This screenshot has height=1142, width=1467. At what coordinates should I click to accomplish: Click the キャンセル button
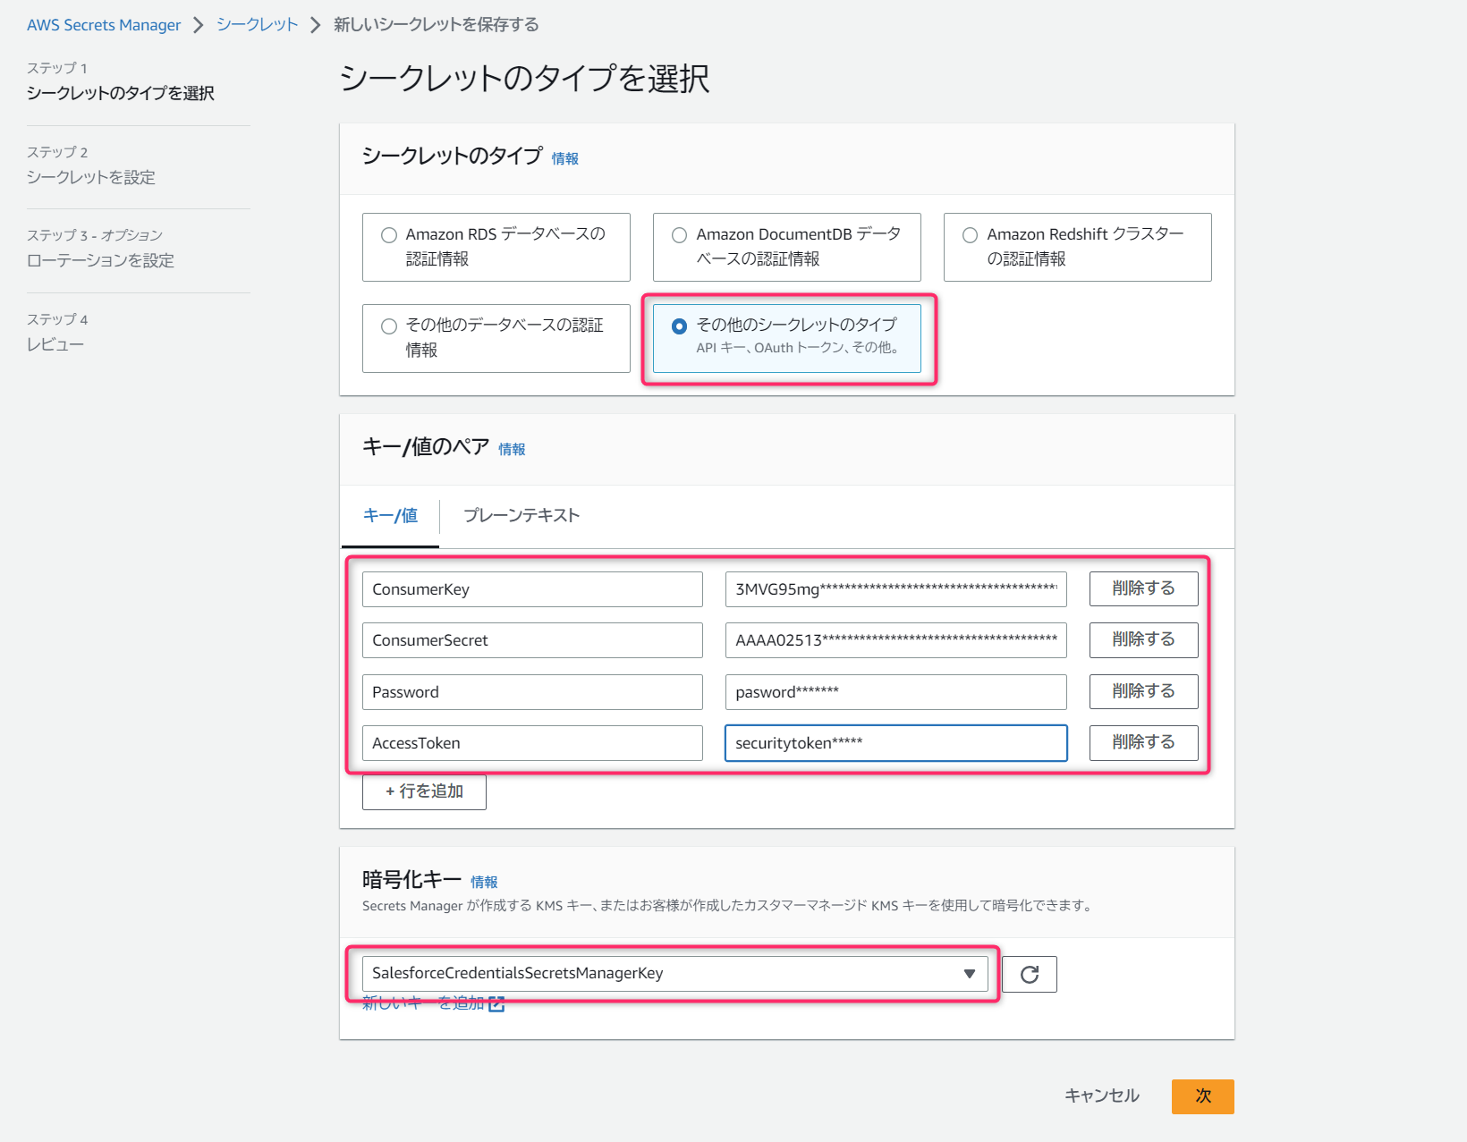[x=1102, y=1095]
